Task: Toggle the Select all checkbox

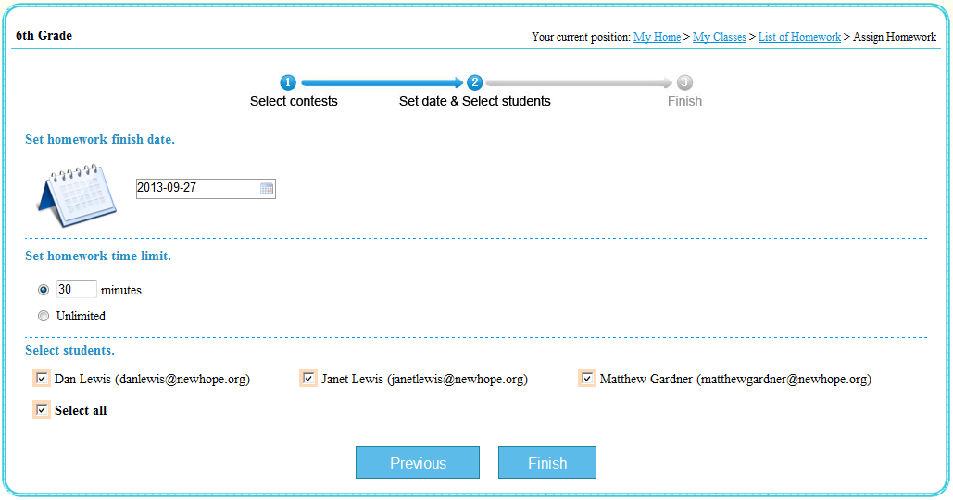Action: click(x=42, y=409)
